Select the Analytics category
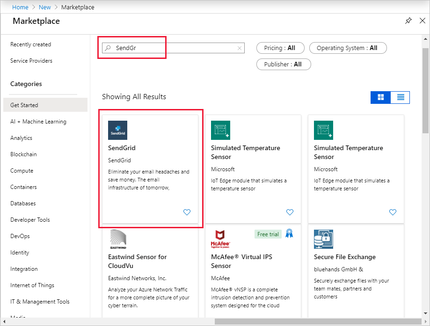Screen dimensions: 430x326 pyautogui.click(x=21, y=138)
